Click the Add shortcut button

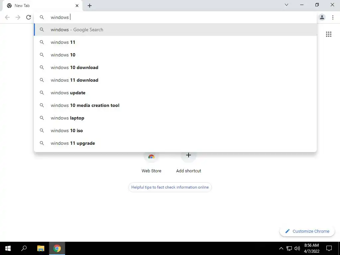tap(189, 163)
